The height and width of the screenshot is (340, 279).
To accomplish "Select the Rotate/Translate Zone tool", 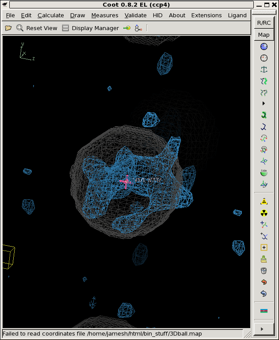I will (264, 93).
